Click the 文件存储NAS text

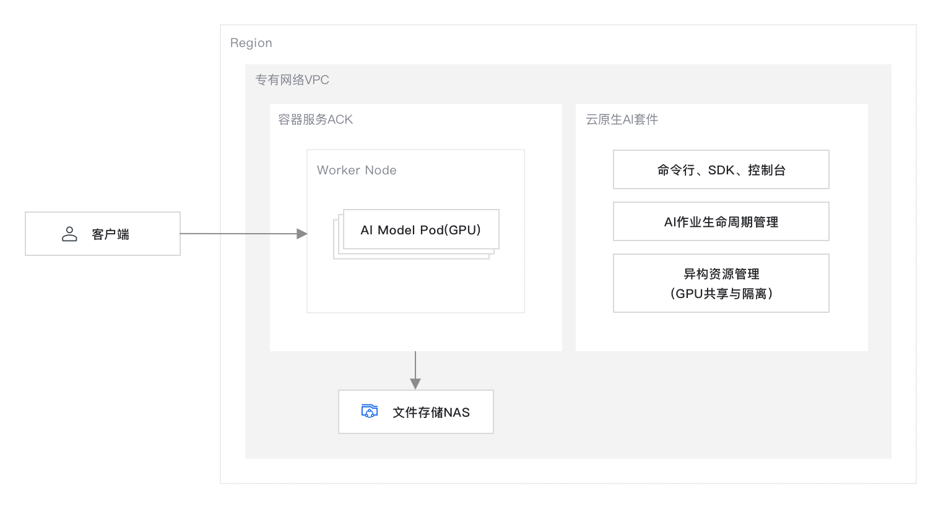(x=431, y=412)
